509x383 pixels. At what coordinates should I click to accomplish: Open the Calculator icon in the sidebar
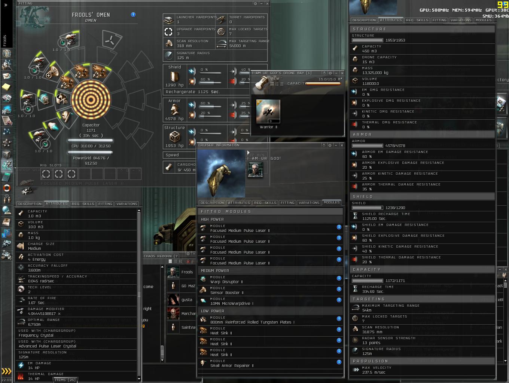(x=6, y=177)
